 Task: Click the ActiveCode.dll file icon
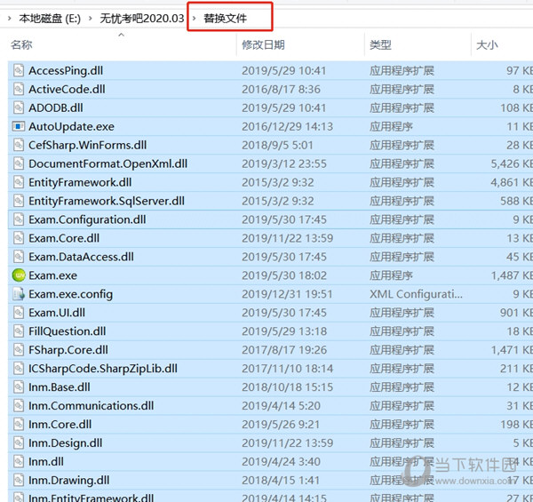click(19, 89)
